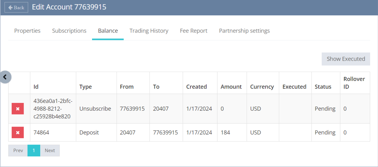Click the Back button

16,8
